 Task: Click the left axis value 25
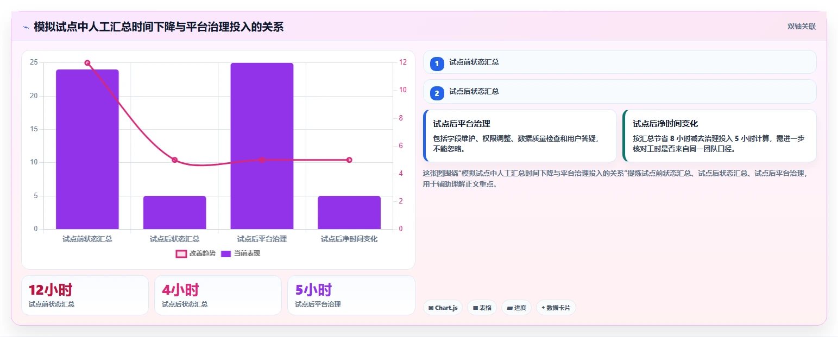pyautogui.click(x=34, y=62)
